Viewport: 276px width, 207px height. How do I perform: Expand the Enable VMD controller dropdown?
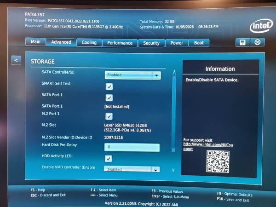coord(132,169)
